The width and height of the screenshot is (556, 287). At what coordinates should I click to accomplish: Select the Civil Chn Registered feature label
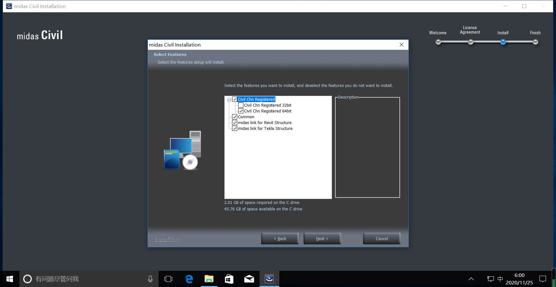coord(256,99)
